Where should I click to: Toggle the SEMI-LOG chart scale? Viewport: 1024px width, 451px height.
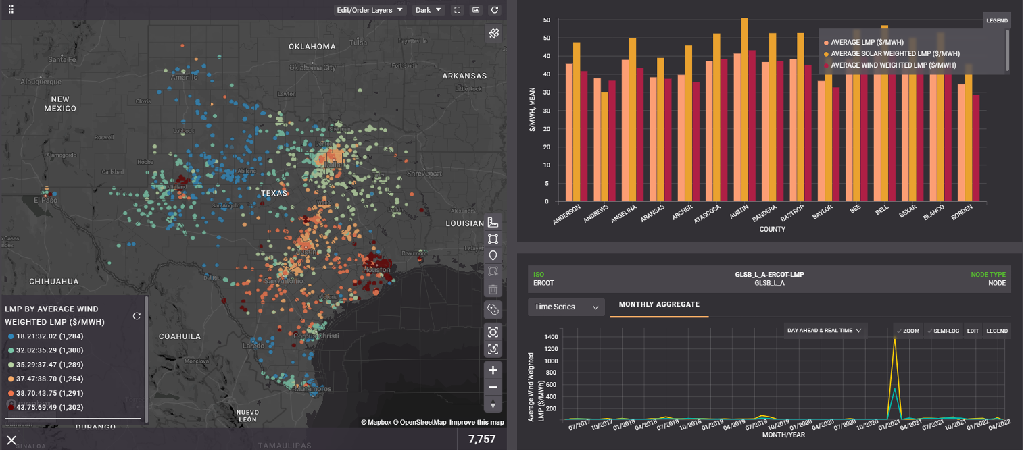pyautogui.click(x=942, y=331)
